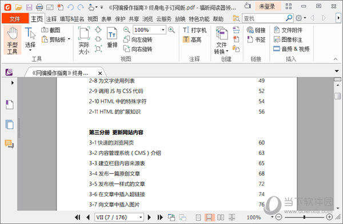Click the 未登录 sign-in button

click(x=267, y=6)
